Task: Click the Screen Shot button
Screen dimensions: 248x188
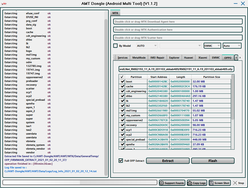Action: pyautogui.click(x=220, y=183)
